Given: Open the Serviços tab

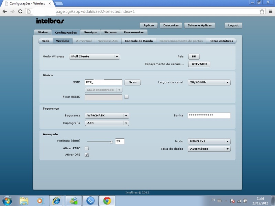Looking at the screenshot, I should tap(90, 32).
